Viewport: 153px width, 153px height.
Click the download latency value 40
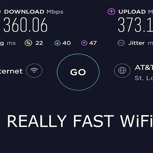(x=67, y=43)
